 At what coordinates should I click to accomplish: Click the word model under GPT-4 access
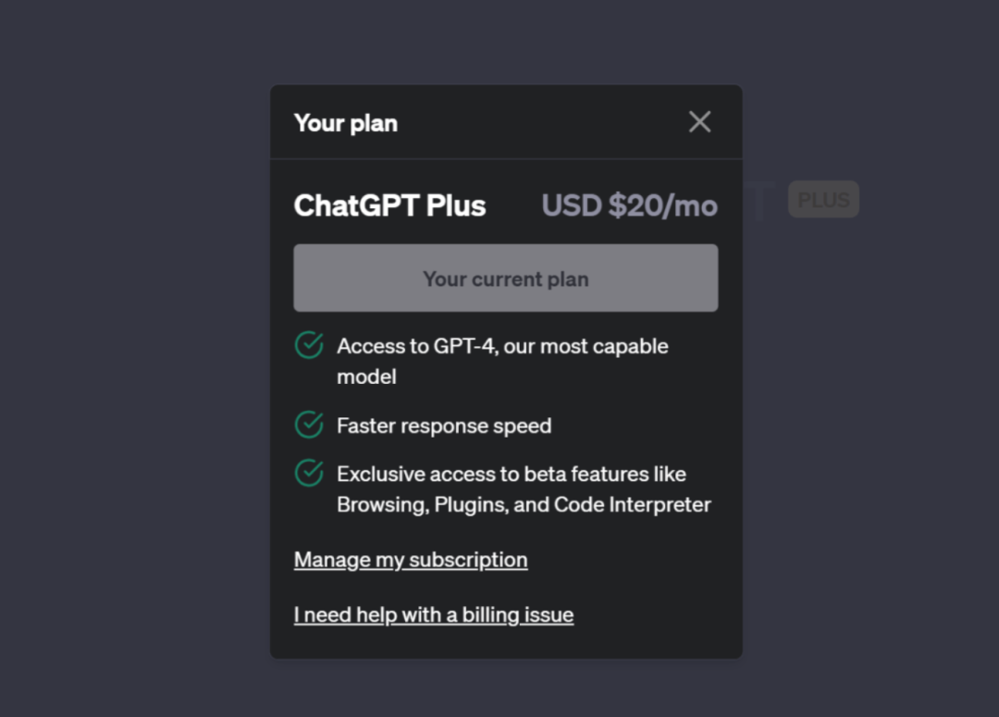pyautogui.click(x=366, y=377)
